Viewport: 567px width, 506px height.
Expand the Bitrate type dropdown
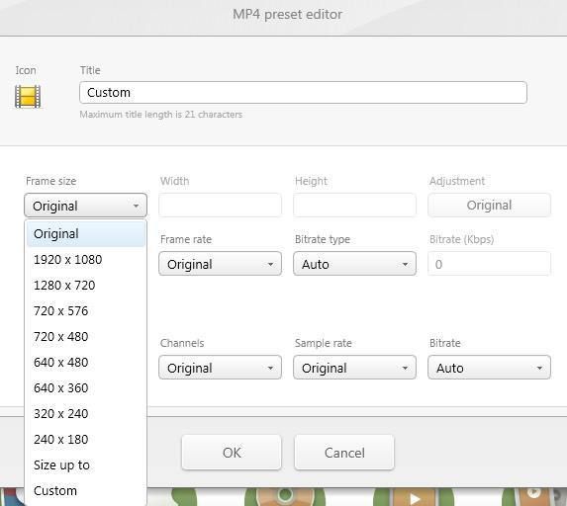pyautogui.click(x=354, y=264)
